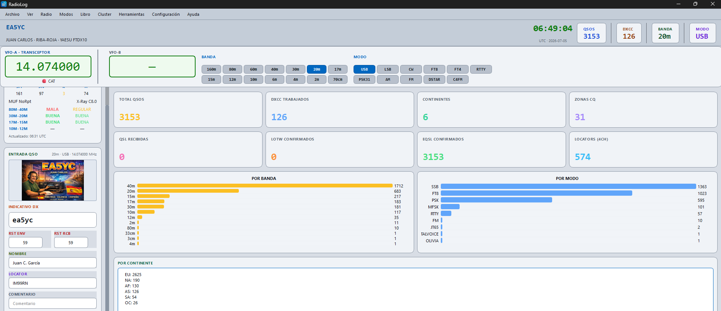Select the 60m band button
Viewport: 721px width, 311px height.
click(253, 69)
